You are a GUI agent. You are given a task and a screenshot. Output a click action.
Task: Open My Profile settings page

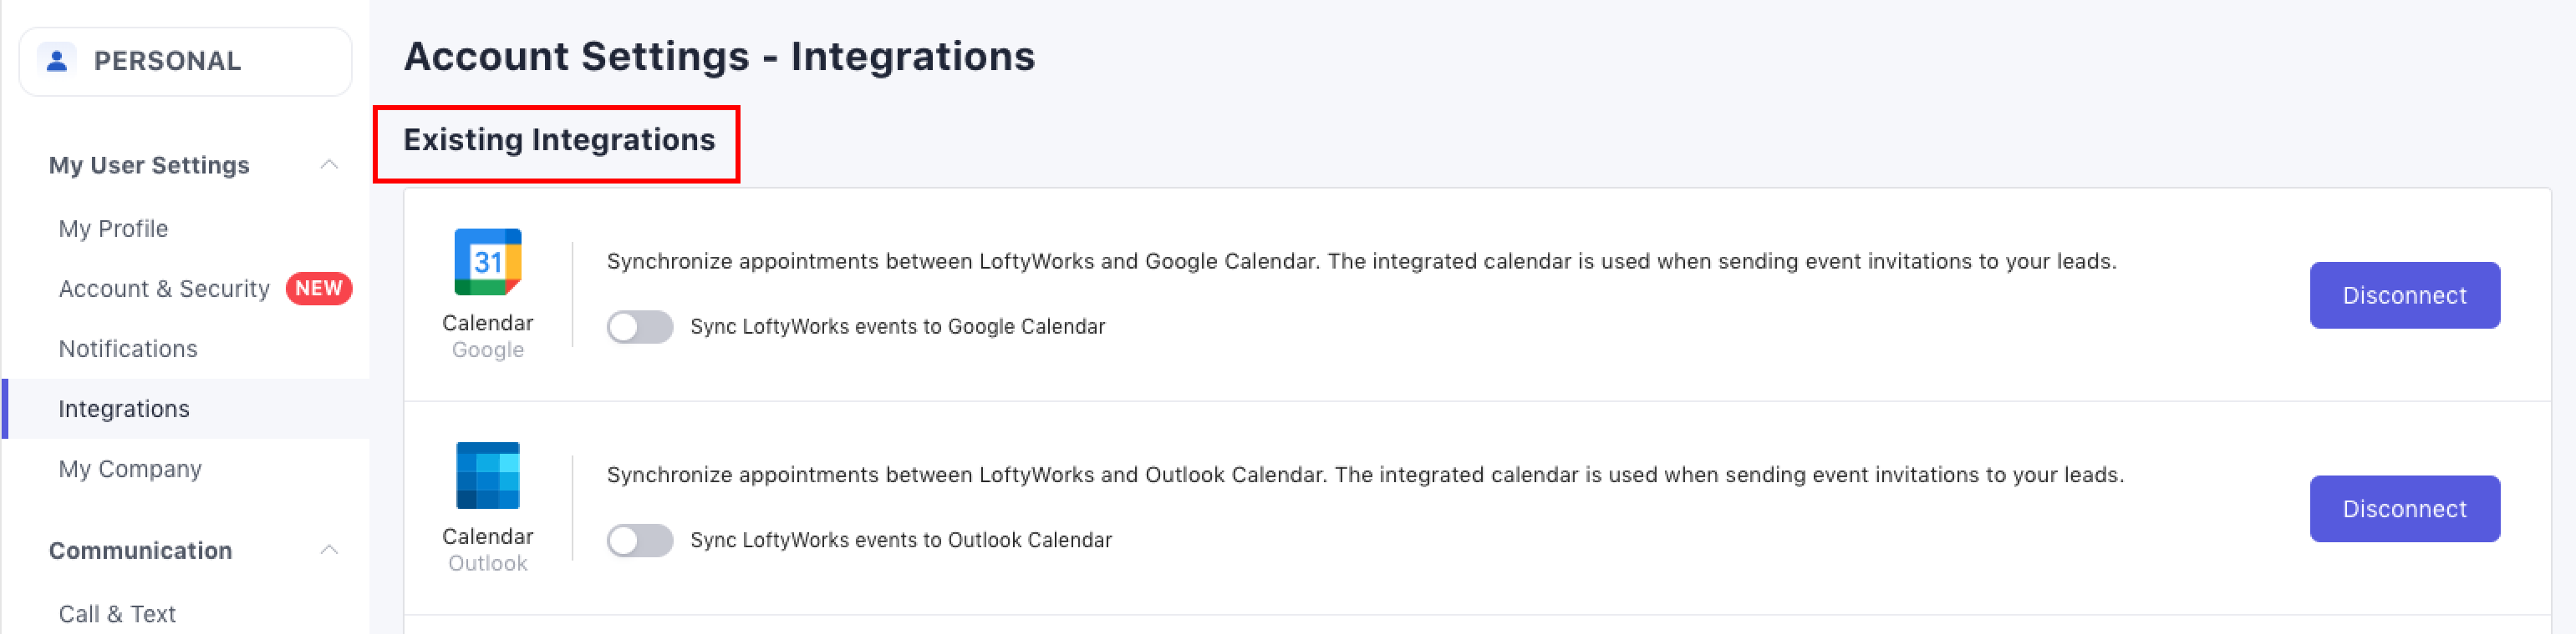coord(113,229)
